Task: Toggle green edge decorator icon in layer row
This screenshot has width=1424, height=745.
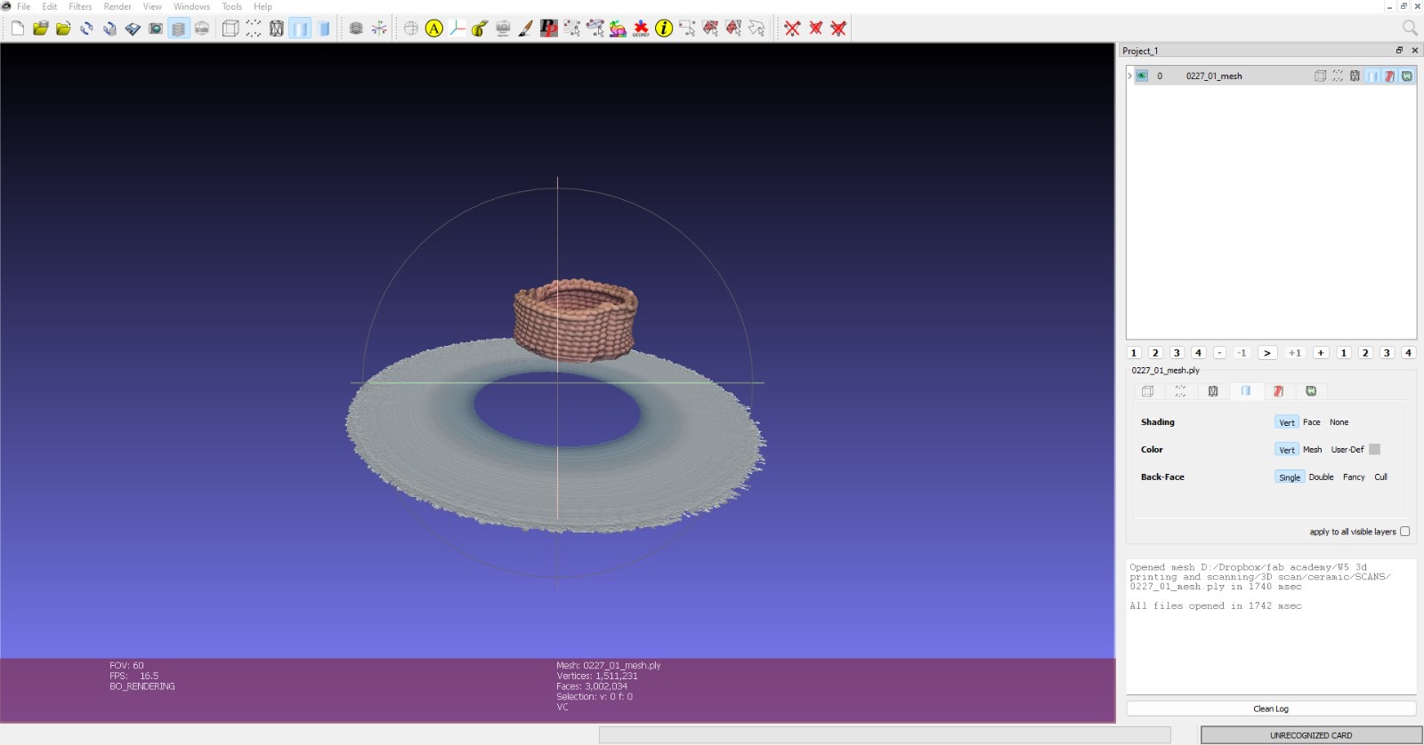Action: coord(1407,76)
